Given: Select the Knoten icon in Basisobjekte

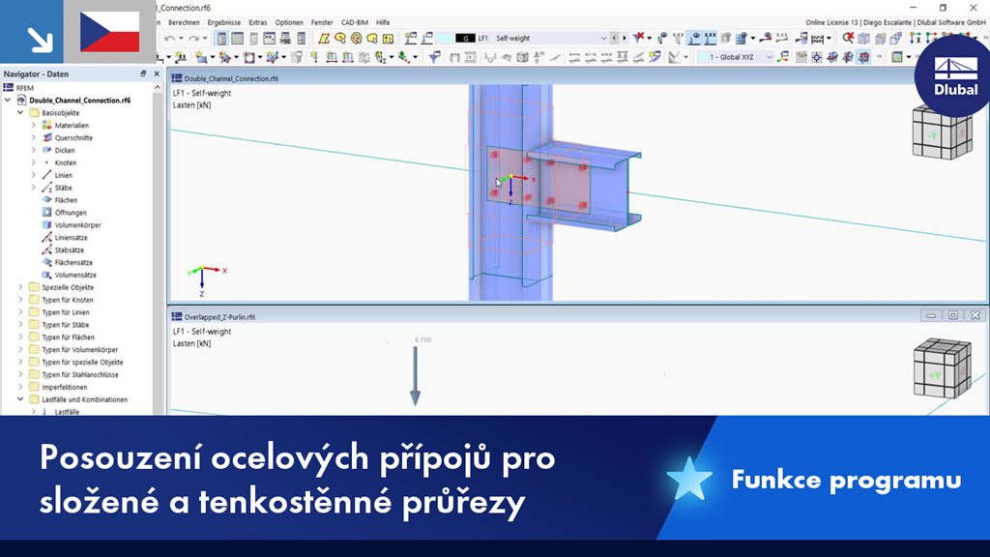Looking at the screenshot, I should click(47, 162).
